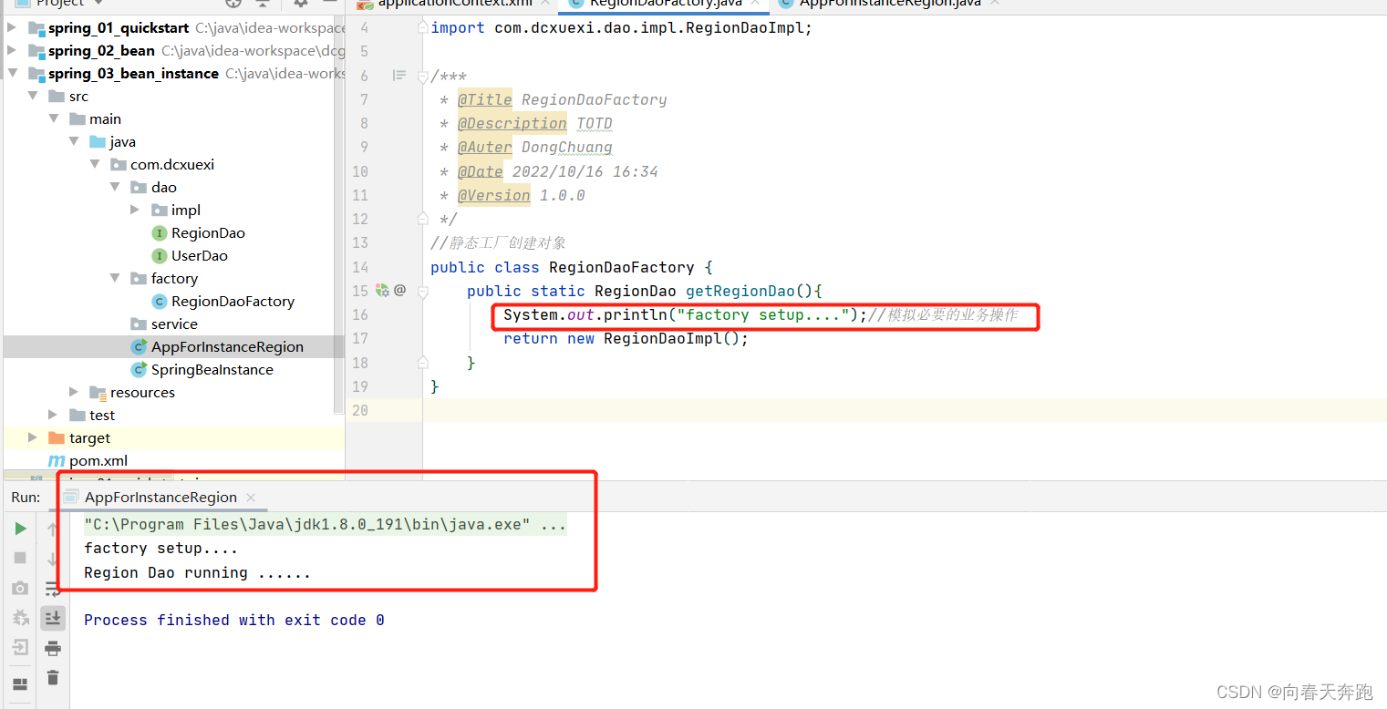Select AppForInstanceRegion in project tree
Image resolution: width=1387 pixels, height=709 pixels.
227,347
